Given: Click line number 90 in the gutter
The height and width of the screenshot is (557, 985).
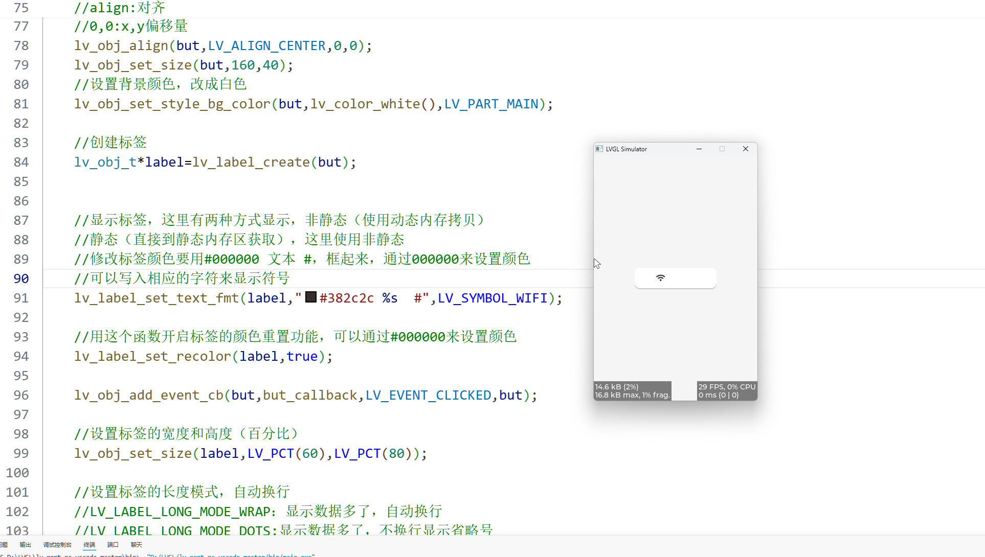Looking at the screenshot, I should [21, 278].
